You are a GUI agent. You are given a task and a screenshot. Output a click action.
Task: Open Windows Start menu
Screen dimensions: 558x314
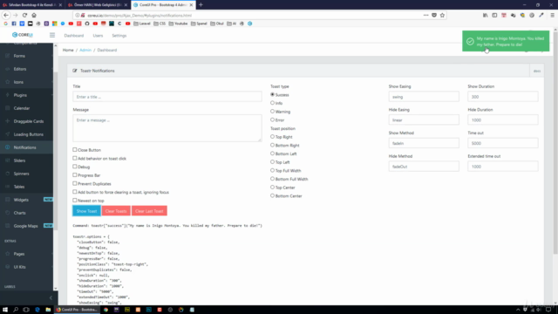pos(5,310)
